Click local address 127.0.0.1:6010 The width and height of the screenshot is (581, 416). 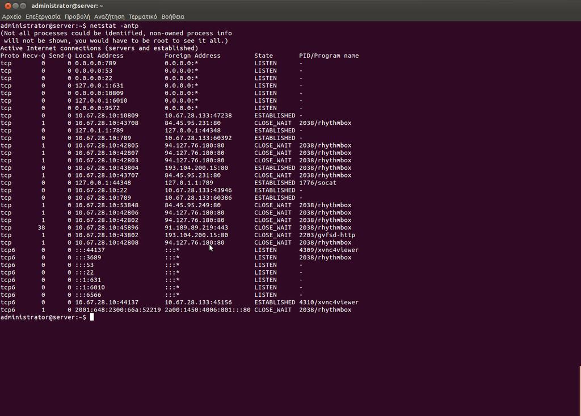point(101,100)
